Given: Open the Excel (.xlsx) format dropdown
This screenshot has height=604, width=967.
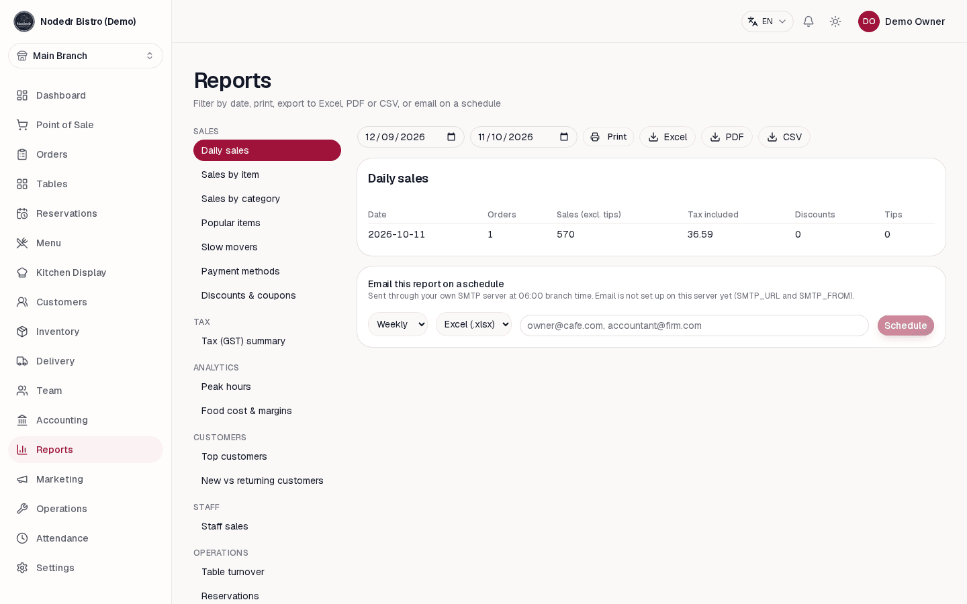Looking at the screenshot, I should (473, 324).
